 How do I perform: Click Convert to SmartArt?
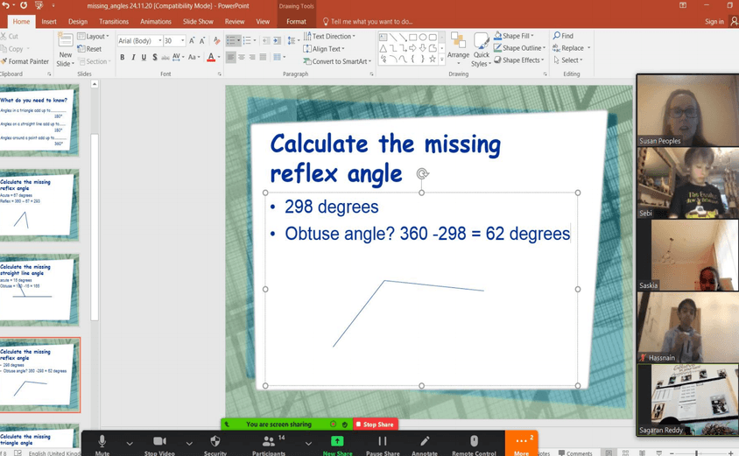click(336, 61)
